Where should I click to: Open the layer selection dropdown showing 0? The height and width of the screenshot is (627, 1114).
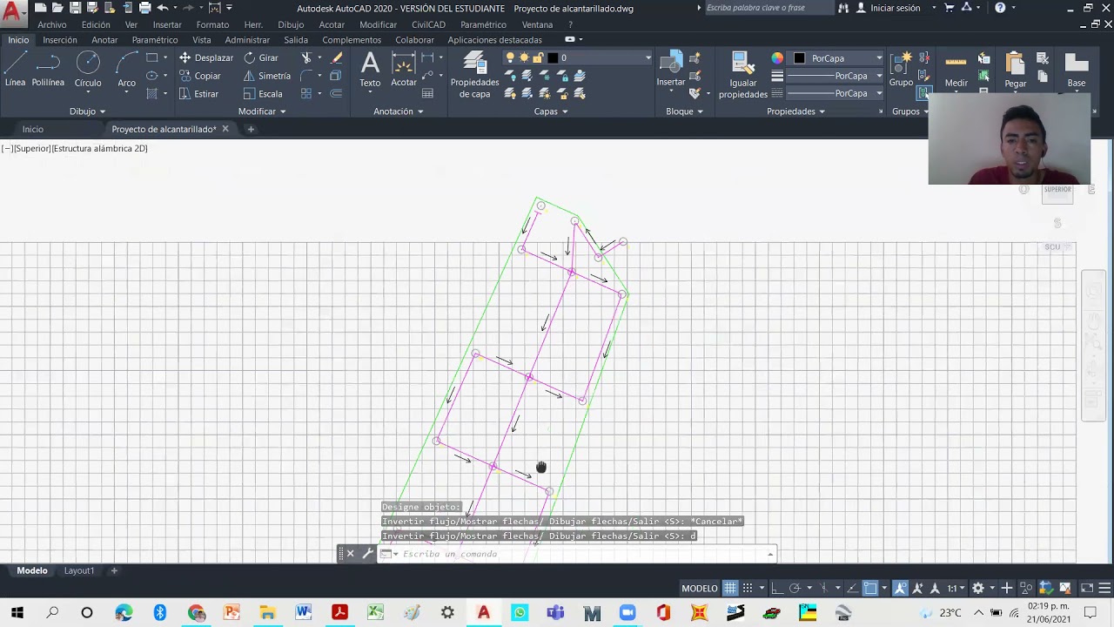pyautogui.click(x=578, y=57)
